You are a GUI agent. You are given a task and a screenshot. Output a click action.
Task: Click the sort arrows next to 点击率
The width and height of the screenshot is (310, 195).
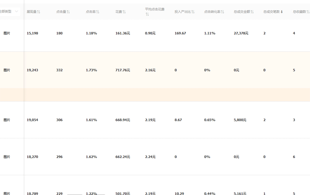98,12
